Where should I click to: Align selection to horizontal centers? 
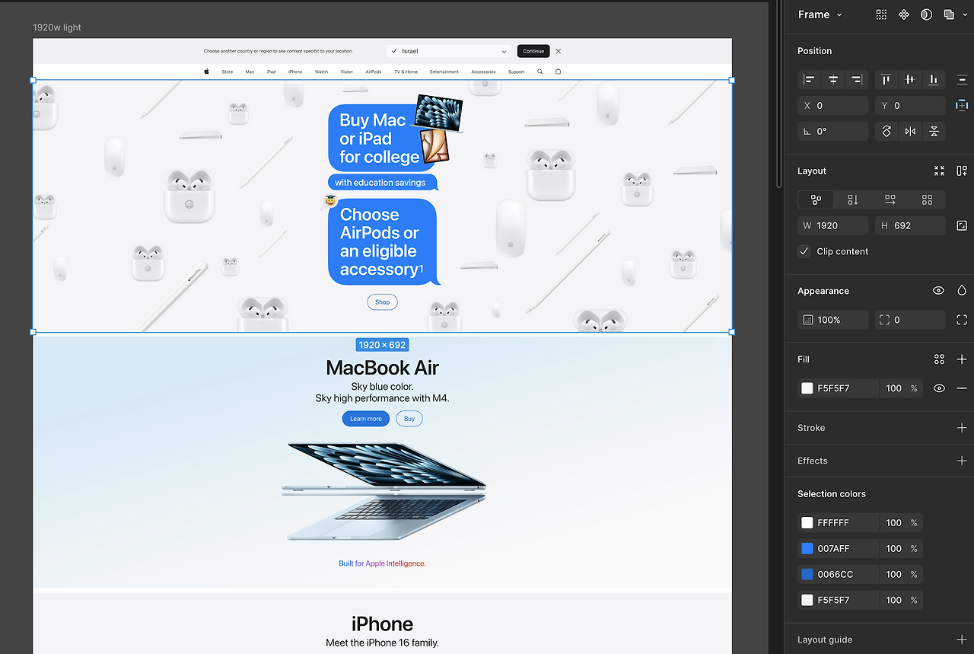(x=833, y=79)
